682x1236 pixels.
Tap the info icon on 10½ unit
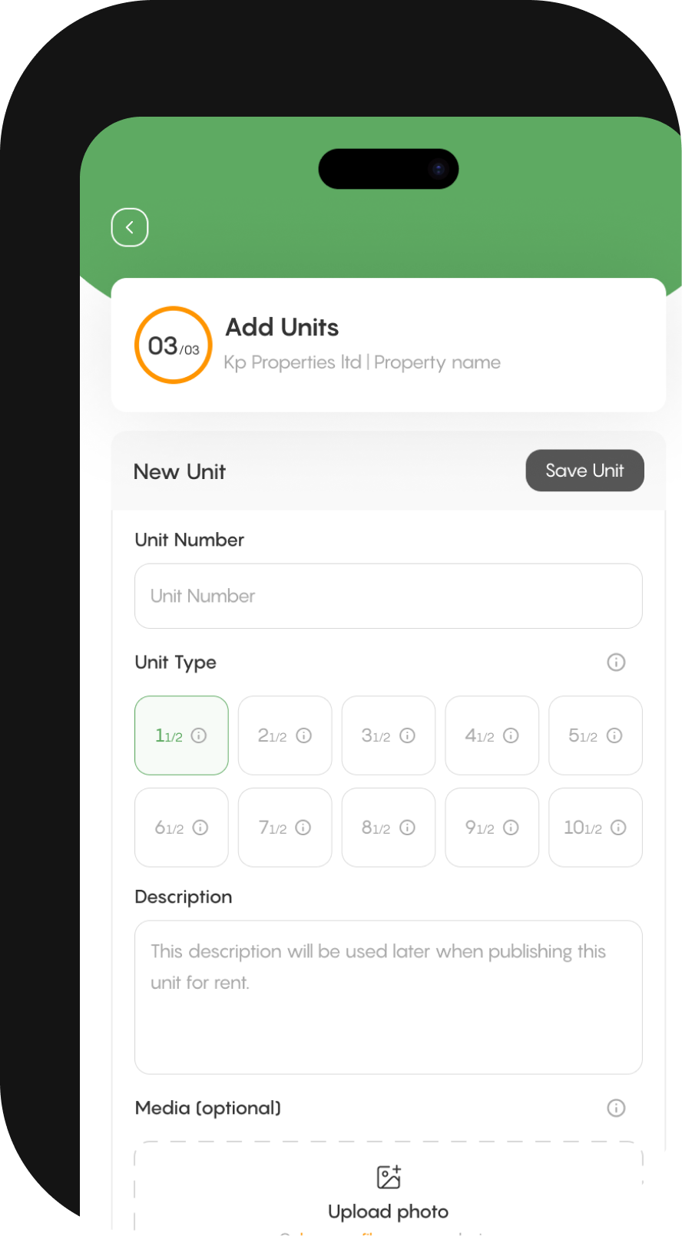click(x=618, y=828)
